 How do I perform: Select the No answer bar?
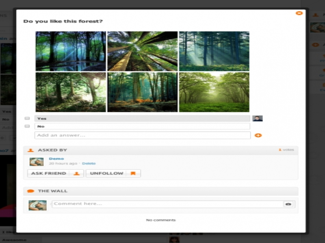[142, 126]
